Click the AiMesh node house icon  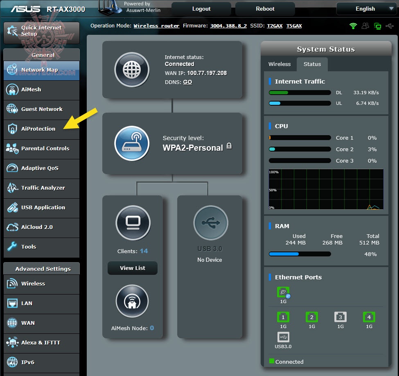click(132, 301)
